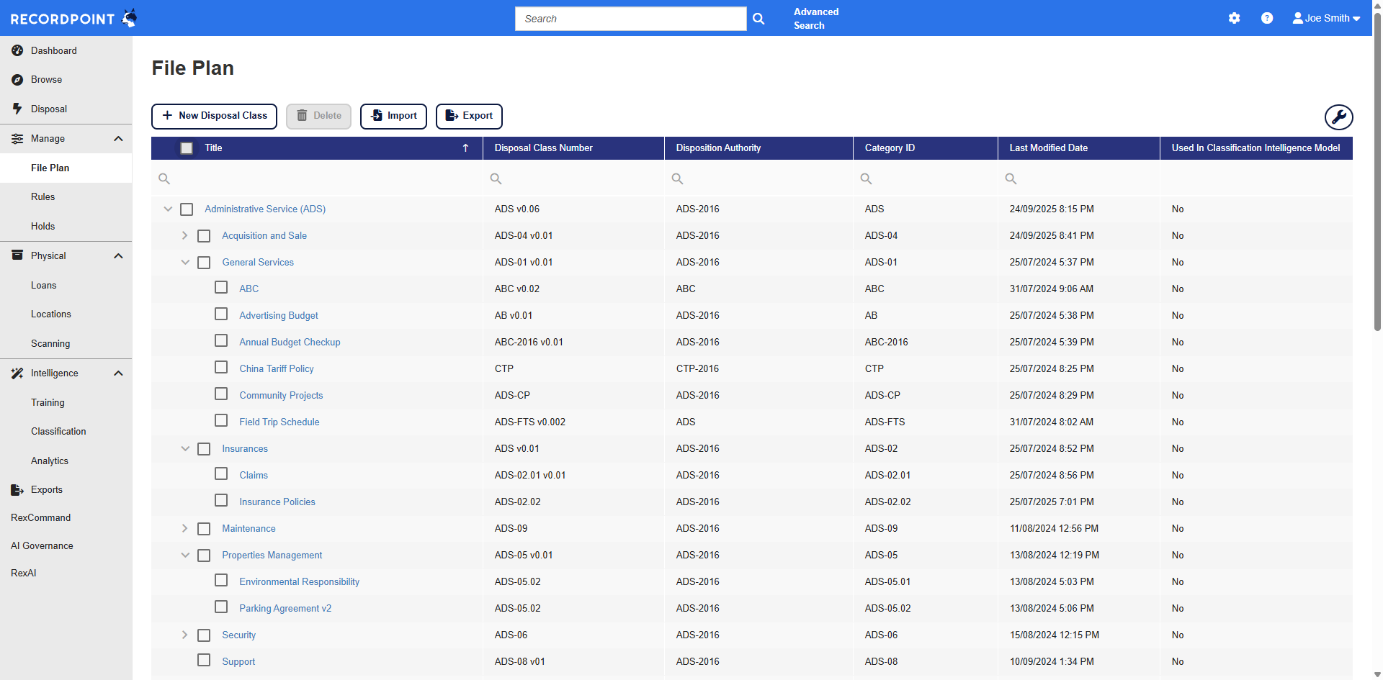This screenshot has height=680, width=1383.
Task: Tick the checkbox for China Tariff Policy
Action: (x=221, y=368)
